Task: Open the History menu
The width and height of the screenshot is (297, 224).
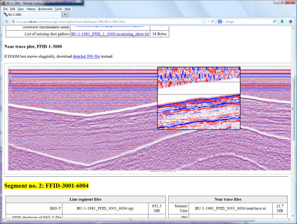Action: 31,9
